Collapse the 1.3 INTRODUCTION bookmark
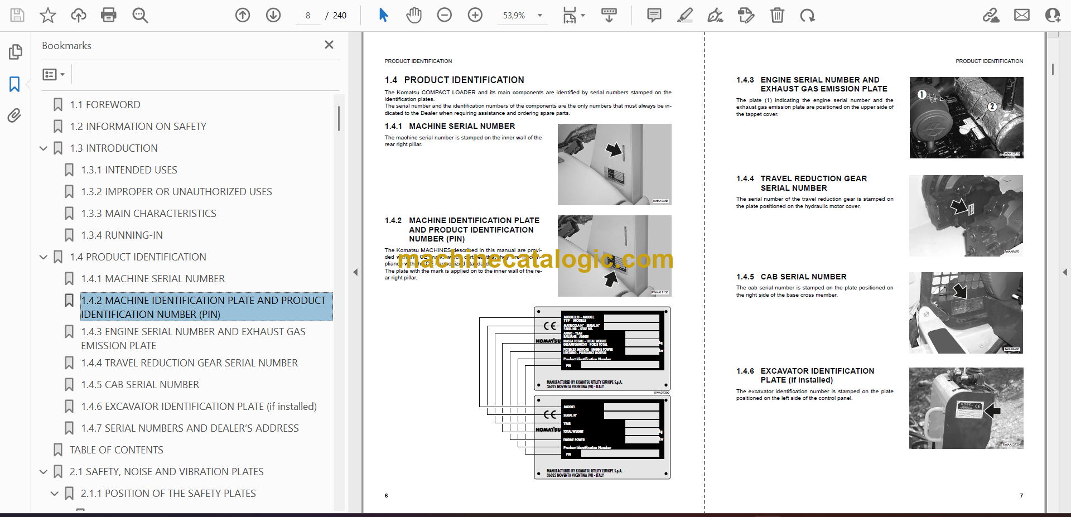Viewport: 1071px width, 517px height. tap(44, 148)
